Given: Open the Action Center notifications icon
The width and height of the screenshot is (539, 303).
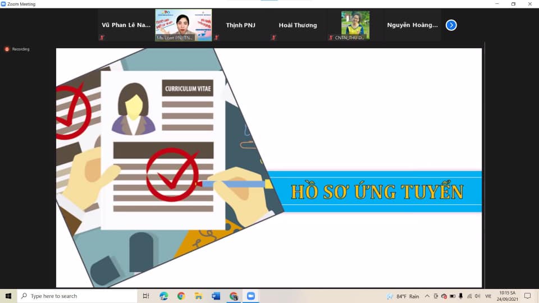Looking at the screenshot, I should [527, 296].
